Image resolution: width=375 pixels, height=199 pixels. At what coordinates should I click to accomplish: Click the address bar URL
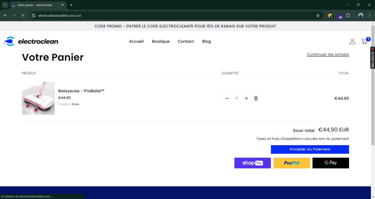tap(60, 15)
